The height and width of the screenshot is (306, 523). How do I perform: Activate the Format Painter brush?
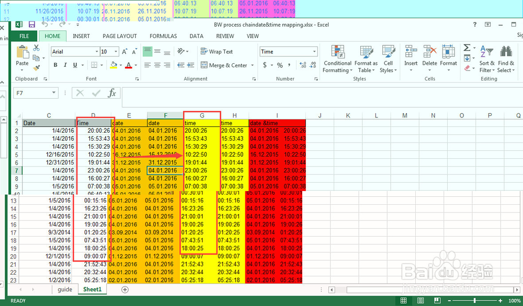click(36, 68)
